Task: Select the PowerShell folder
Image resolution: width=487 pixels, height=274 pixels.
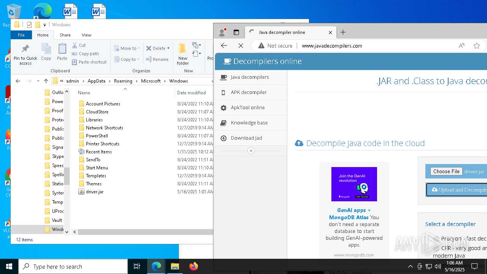Action: [97, 136]
